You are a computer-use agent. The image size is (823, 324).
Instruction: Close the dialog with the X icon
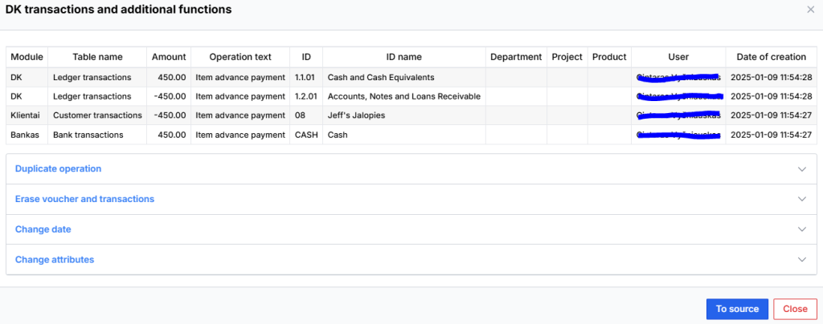[809, 10]
